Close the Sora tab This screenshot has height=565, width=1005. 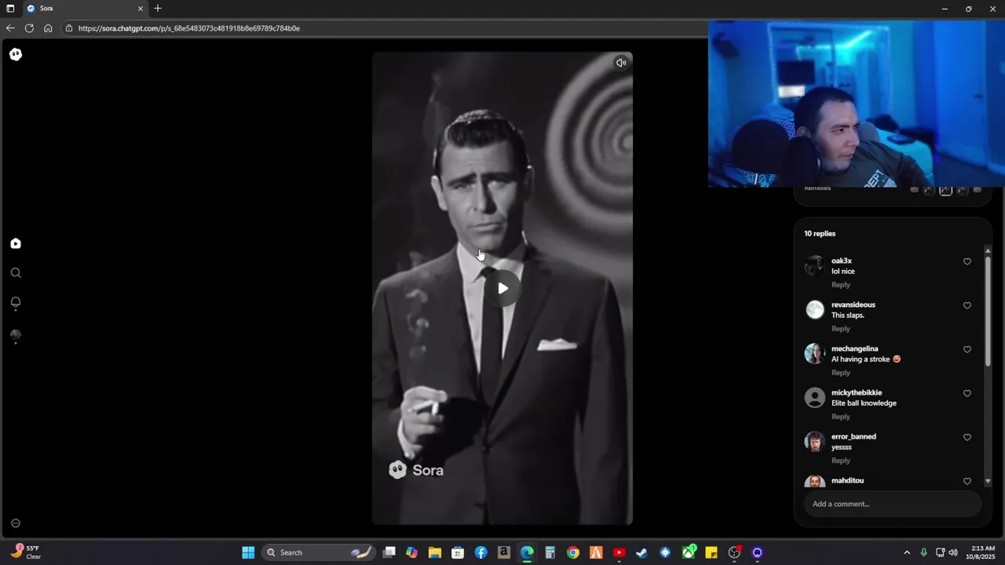[x=141, y=9]
